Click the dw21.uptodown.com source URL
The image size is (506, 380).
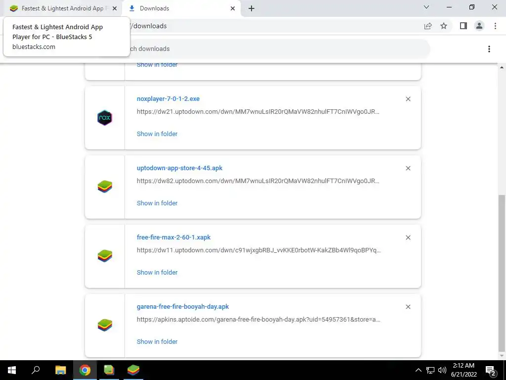[258, 112]
